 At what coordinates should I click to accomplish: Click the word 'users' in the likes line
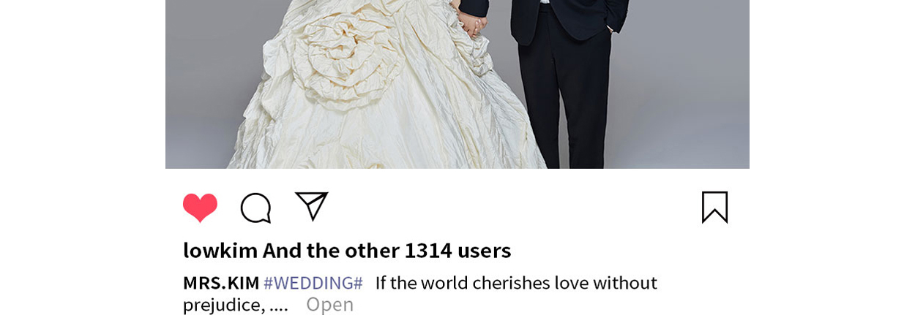point(484,250)
